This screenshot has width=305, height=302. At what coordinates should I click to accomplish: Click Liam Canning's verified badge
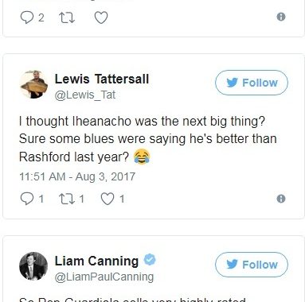pyautogui.click(x=150, y=260)
